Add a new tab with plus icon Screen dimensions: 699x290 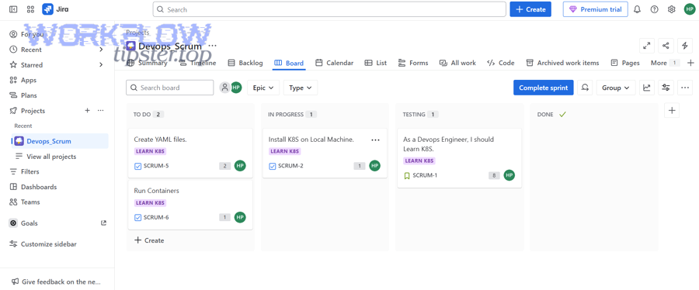pyautogui.click(x=691, y=63)
